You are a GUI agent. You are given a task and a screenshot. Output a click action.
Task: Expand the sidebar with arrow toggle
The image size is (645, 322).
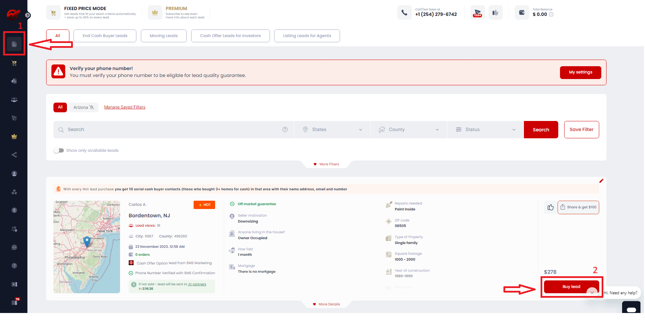pyautogui.click(x=28, y=15)
